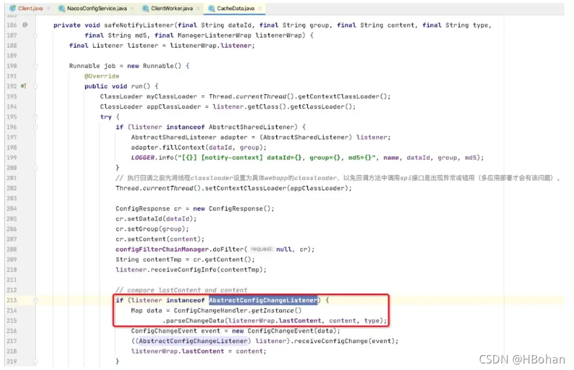Click the fold end marker at line 219
The height and width of the screenshot is (370, 574).
36,361
